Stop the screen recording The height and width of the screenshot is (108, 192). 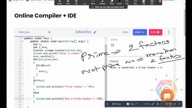(133, 104)
